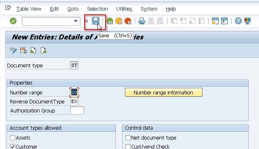Uncheck the Customer checkbox
This screenshot has height=149, width=259.
[12, 147]
